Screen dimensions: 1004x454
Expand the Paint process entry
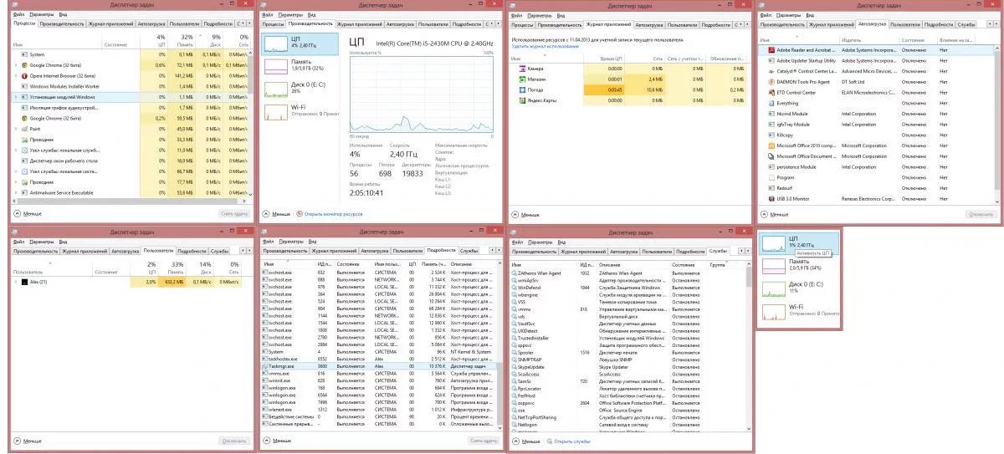pos(14,129)
